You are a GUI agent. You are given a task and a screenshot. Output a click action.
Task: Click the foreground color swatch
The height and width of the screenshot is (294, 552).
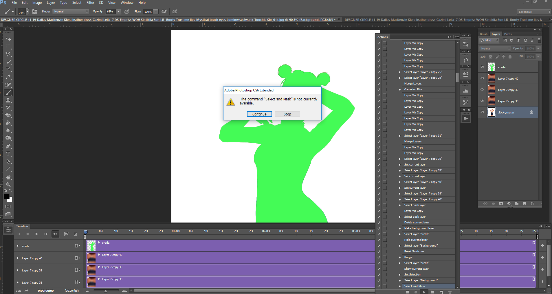(x=6, y=196)
